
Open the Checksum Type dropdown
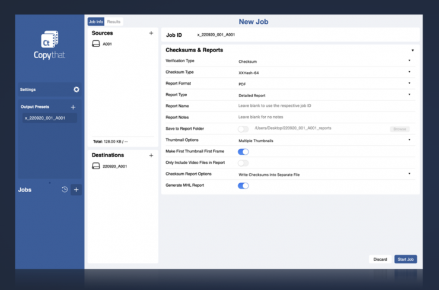pyautogui.click(x=324, y=72)
